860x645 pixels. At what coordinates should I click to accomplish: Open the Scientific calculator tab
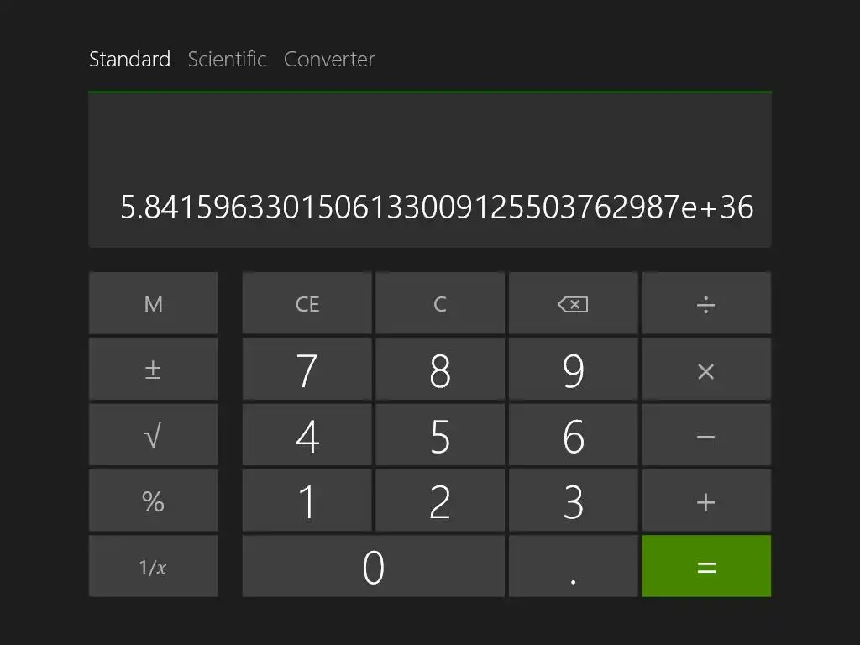coord(227,59)
